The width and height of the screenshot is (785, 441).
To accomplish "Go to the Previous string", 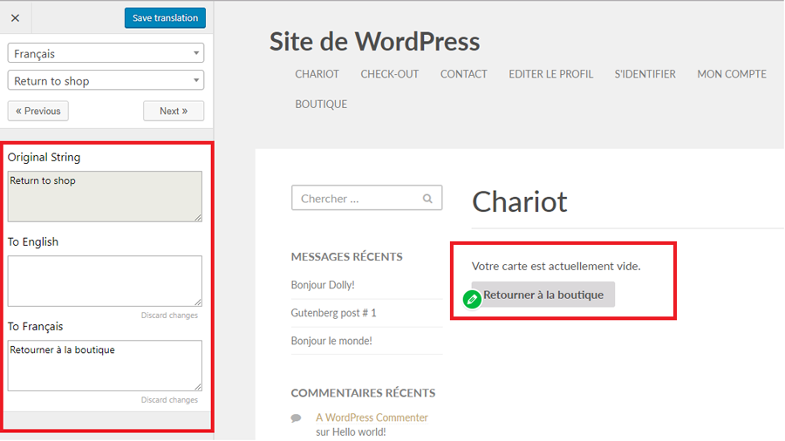I will 38,111.
